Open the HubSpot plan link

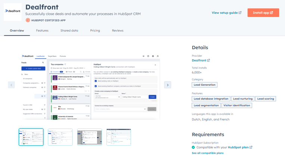(240, 147)
